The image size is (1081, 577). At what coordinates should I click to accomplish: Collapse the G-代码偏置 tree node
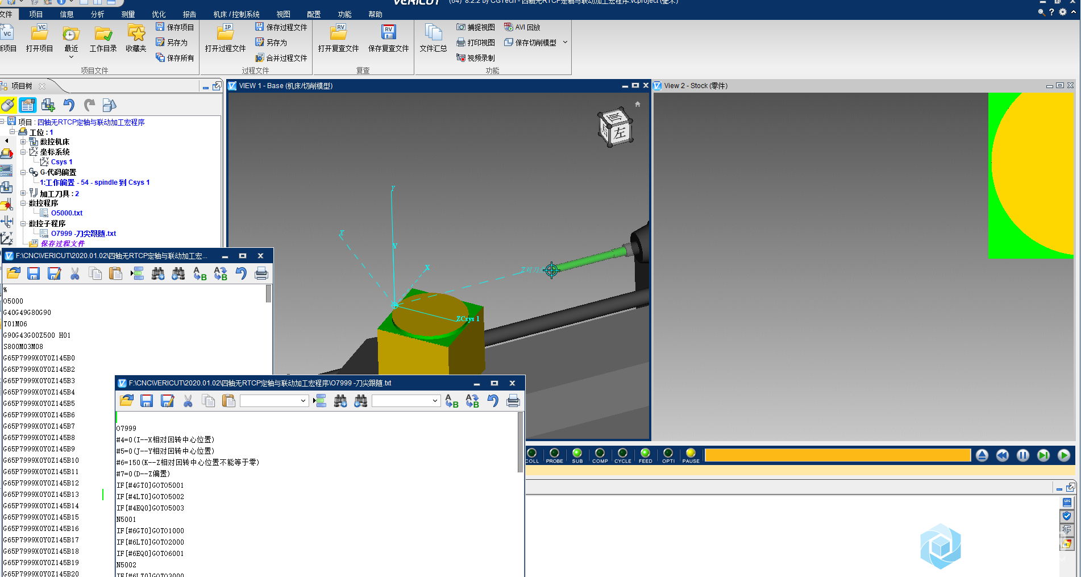tap(23, 172)
